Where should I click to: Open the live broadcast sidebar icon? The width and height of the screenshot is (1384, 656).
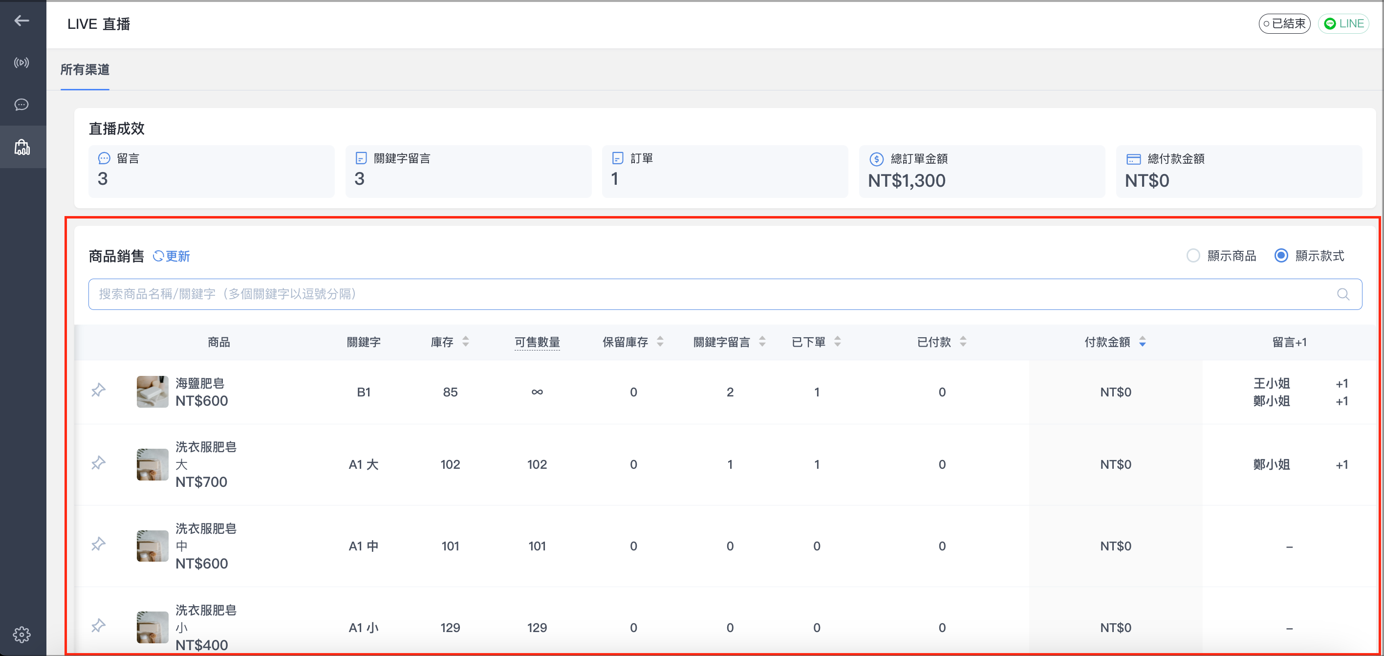(x=22, y=63)
